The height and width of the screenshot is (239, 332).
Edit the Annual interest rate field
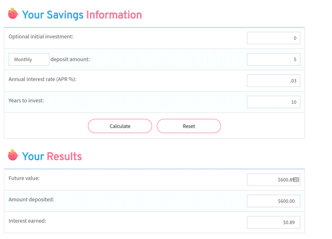pyautogui.click(x=273, y=81)
